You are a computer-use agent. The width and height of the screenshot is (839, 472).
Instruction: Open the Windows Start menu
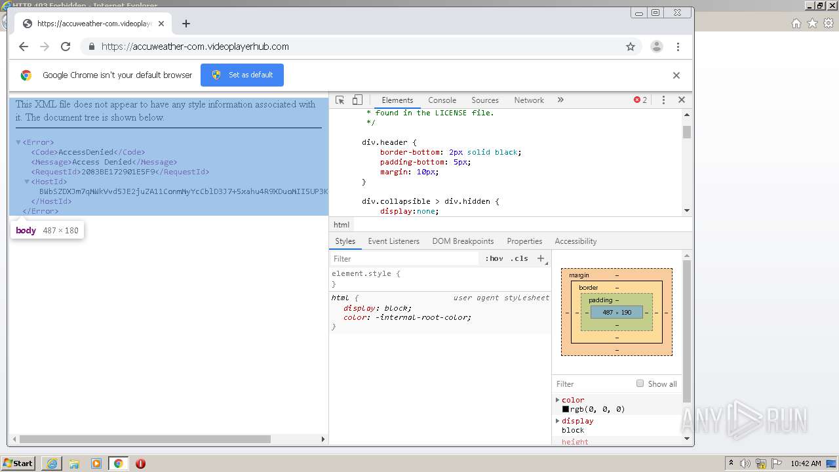point(18,463)
